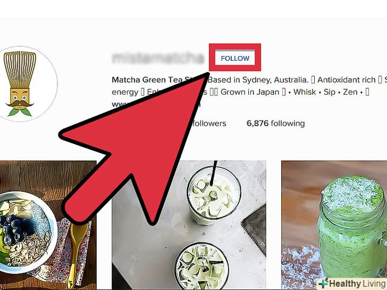Select the blurred profile username
Screen dimensions: 387x290
pyautogui.click(x=158, y=58)
